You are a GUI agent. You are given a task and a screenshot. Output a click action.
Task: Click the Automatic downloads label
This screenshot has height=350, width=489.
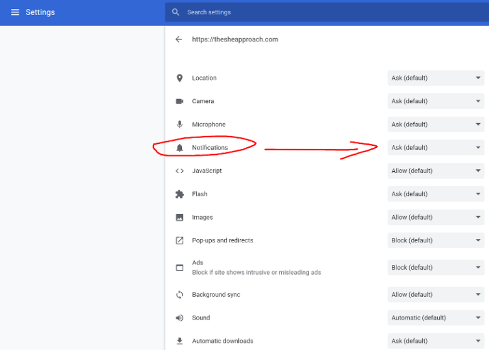pos(222,341)
